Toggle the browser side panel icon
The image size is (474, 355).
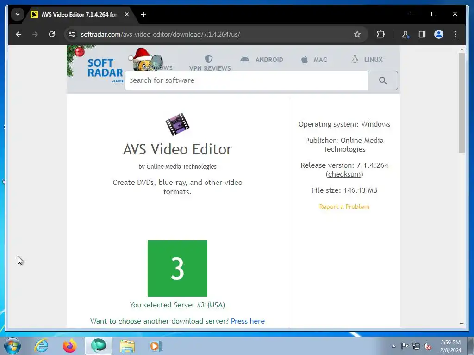click(422, 34)
